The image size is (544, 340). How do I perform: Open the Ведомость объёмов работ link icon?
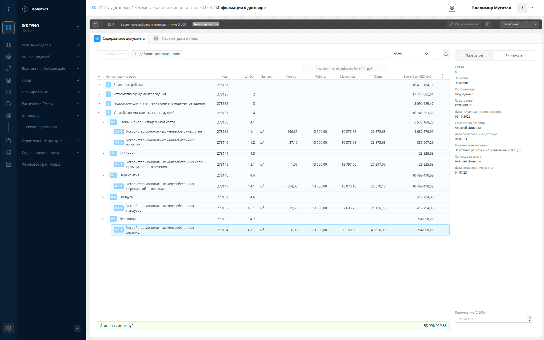[x=9, y=69]
